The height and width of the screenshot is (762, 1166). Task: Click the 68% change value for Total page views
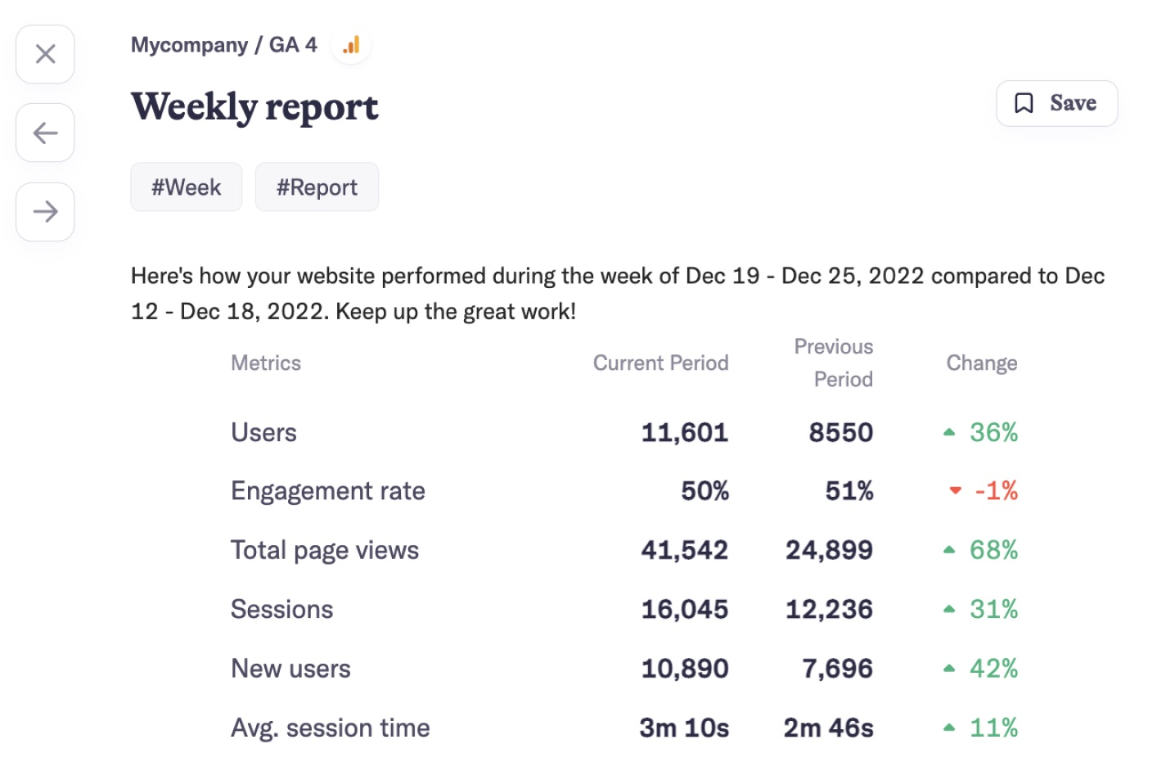pyautogui.click(x=993, y=550)
